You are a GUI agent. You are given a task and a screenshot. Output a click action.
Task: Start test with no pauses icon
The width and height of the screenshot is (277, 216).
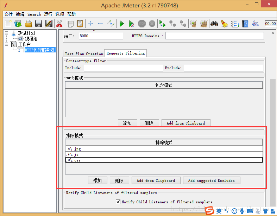[131, 24]
